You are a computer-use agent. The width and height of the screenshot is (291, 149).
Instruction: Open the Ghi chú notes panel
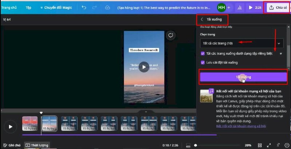click(x=12, y=145)
